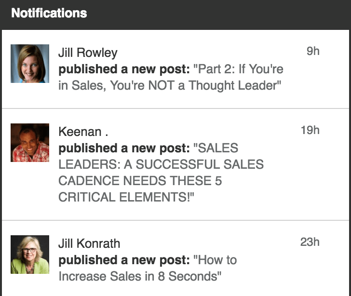The height and width of the screenshot is (296, 351).
Task: Click the Jill Rowley name
Action: (x=88, y=53)
